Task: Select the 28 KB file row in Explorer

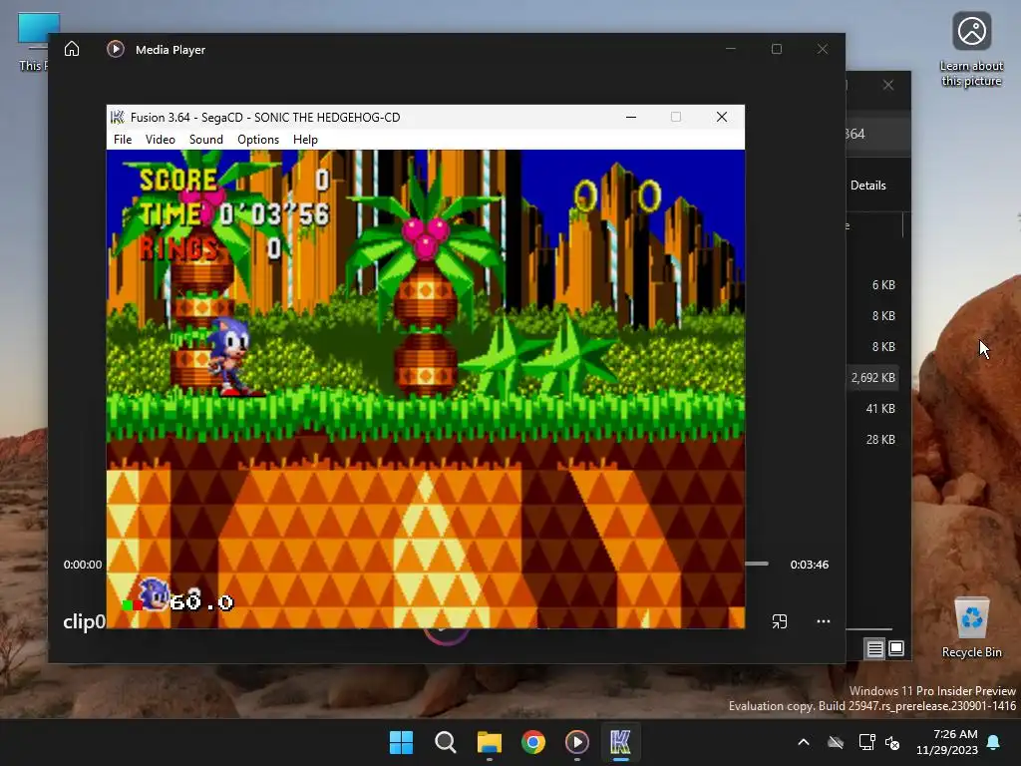Action: tap(872, 440)
